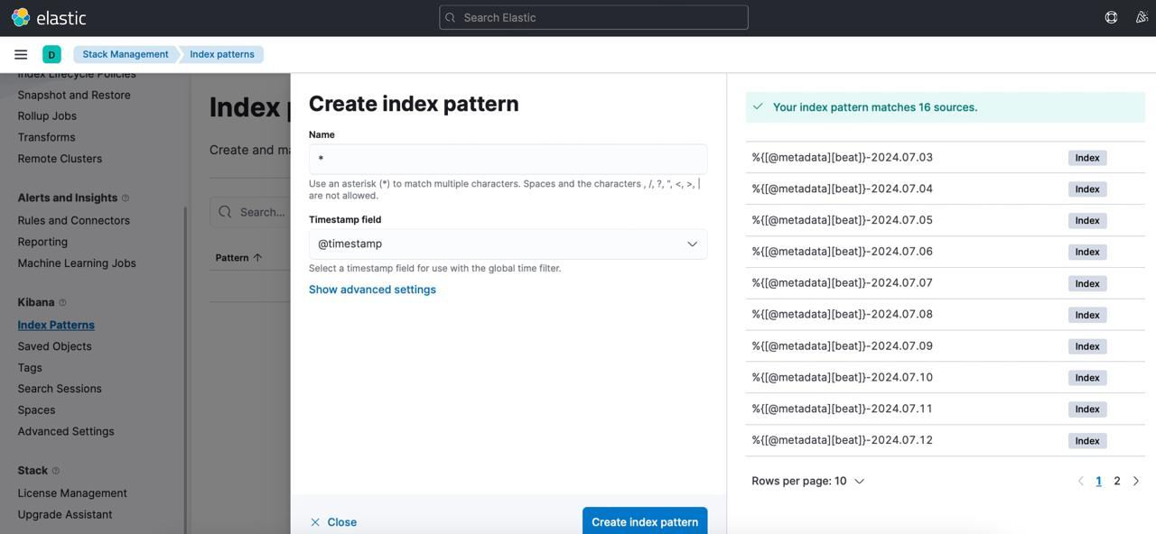Show advanced settings
1156x534 pixels.
(x=372, y=290)
